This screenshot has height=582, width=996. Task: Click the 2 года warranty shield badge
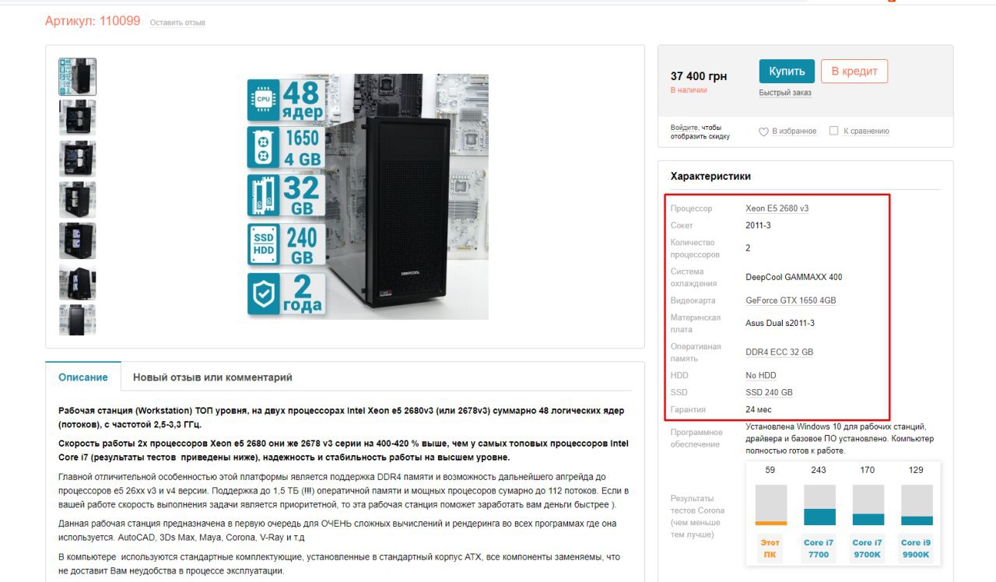pos(285,294)
